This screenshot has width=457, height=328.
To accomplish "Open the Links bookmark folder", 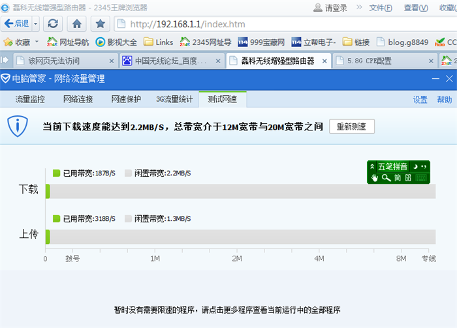I will point(158,42).
